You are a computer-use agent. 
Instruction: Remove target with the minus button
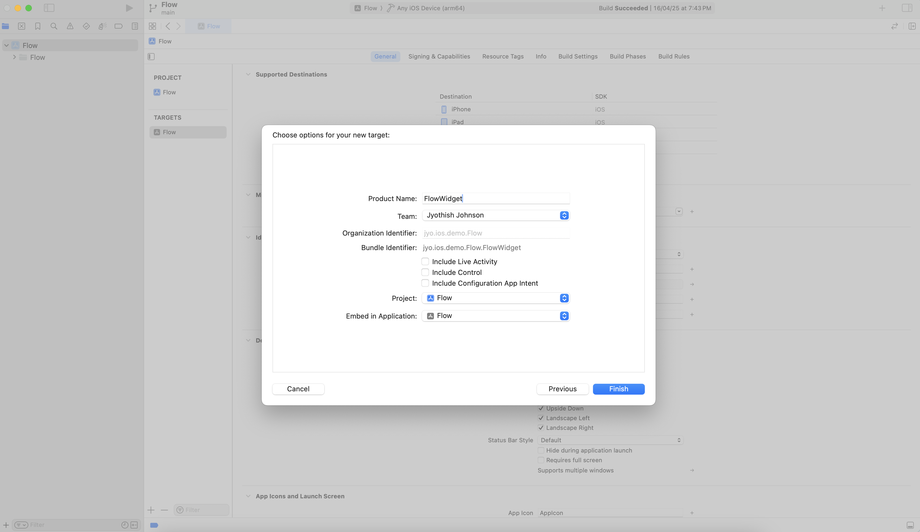(164, 510)
